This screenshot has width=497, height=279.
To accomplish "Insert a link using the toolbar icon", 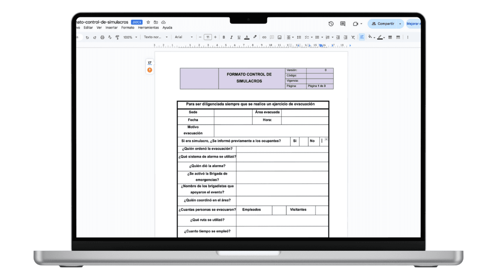I will 264,37.
